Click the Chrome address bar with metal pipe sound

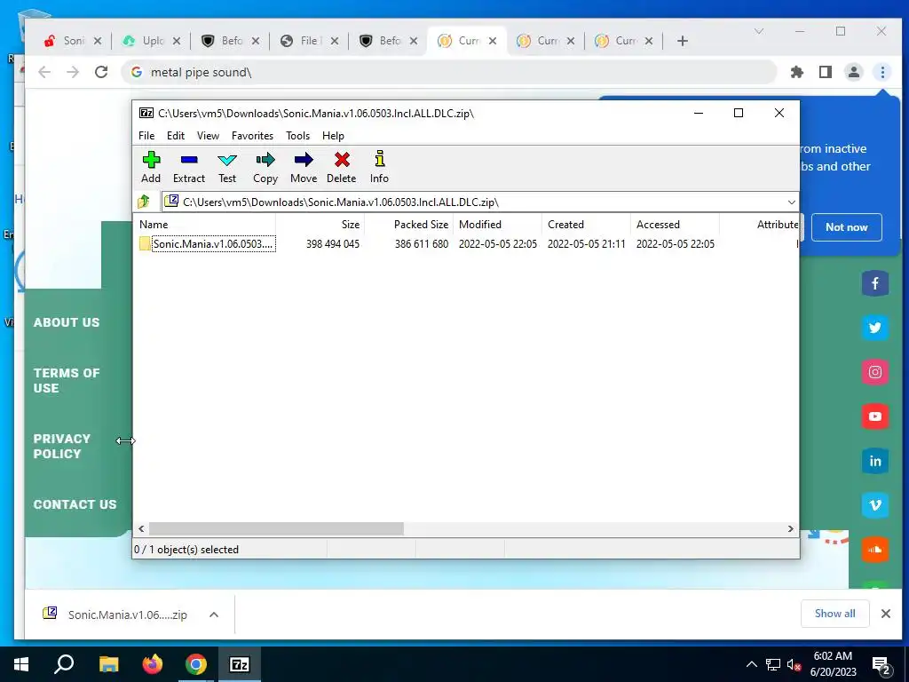[x=448, y=72]
